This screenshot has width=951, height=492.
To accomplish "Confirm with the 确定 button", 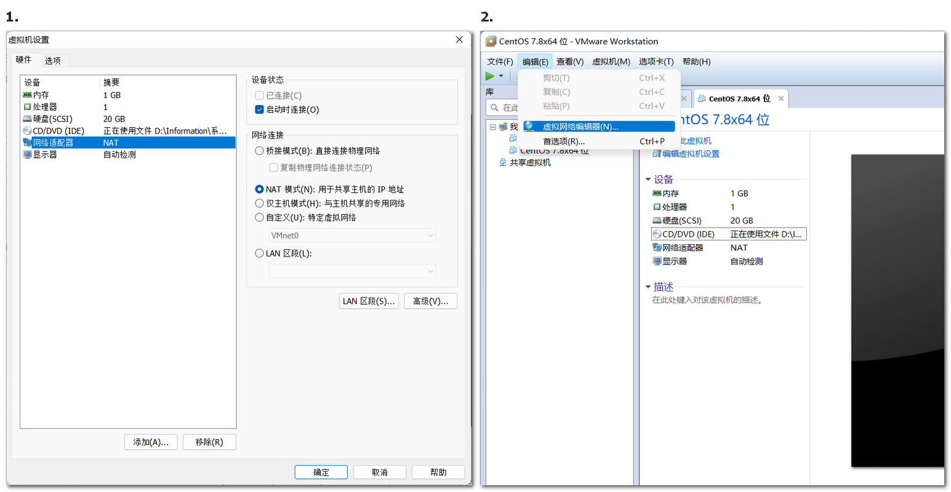I will (321, 472).
